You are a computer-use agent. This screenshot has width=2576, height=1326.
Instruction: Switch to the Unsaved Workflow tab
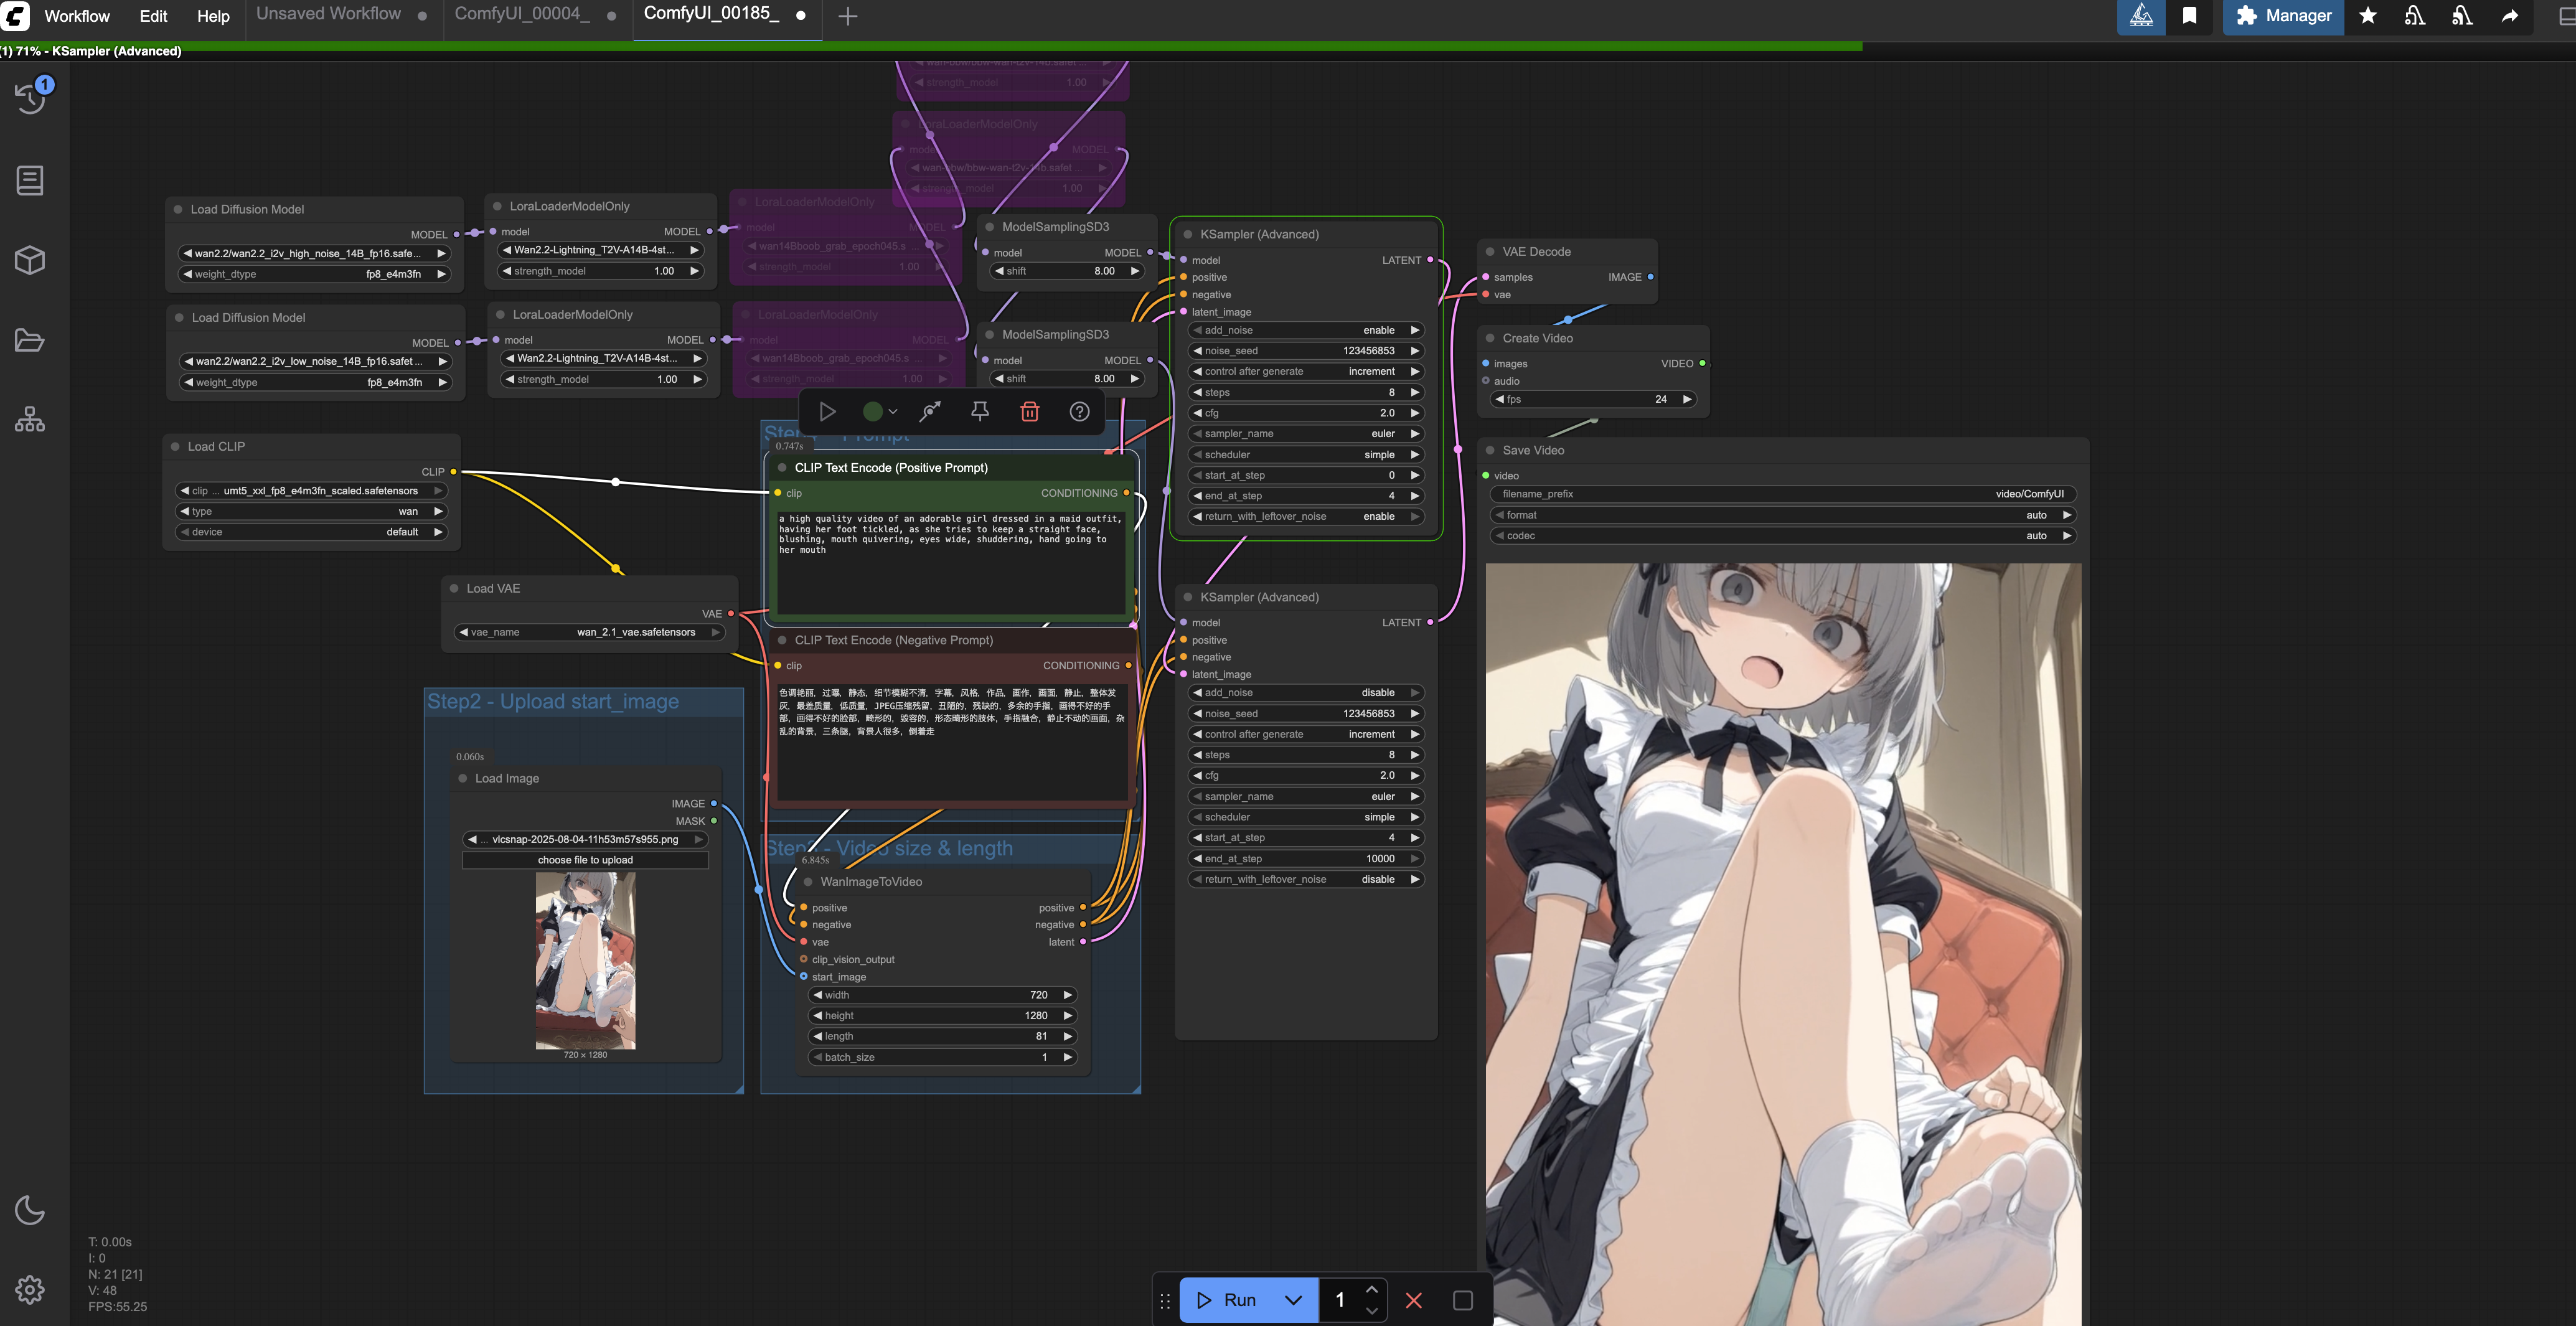(x=328, y=14)
